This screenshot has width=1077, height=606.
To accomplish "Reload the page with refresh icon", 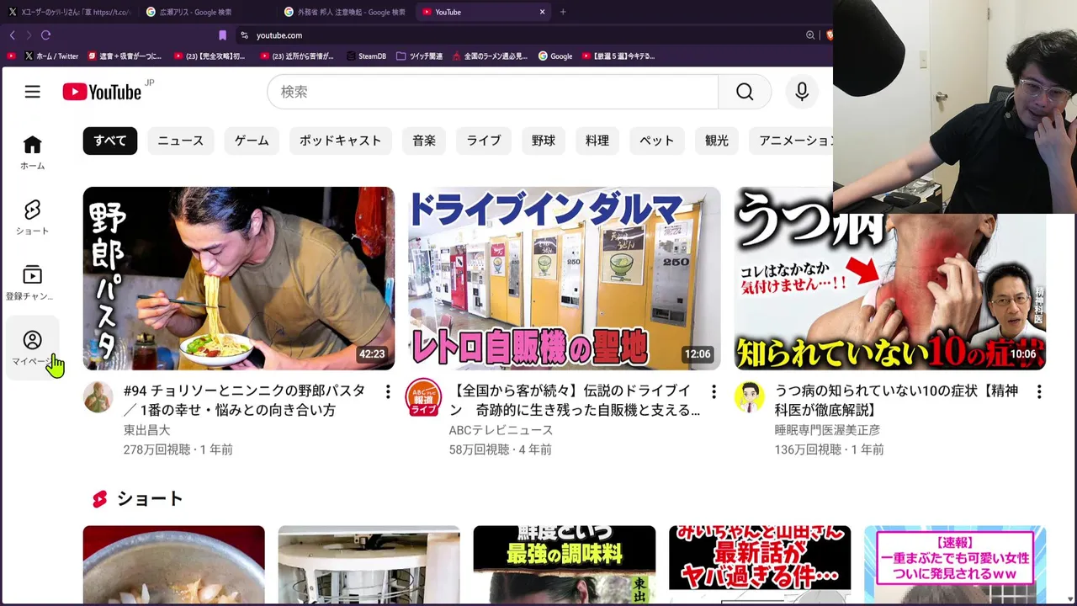I will click(x=45, y=35).
